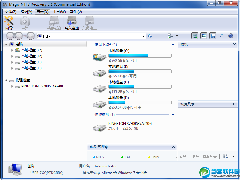
Task: Open the 帮助(V) menu
Action: (76, 12)
